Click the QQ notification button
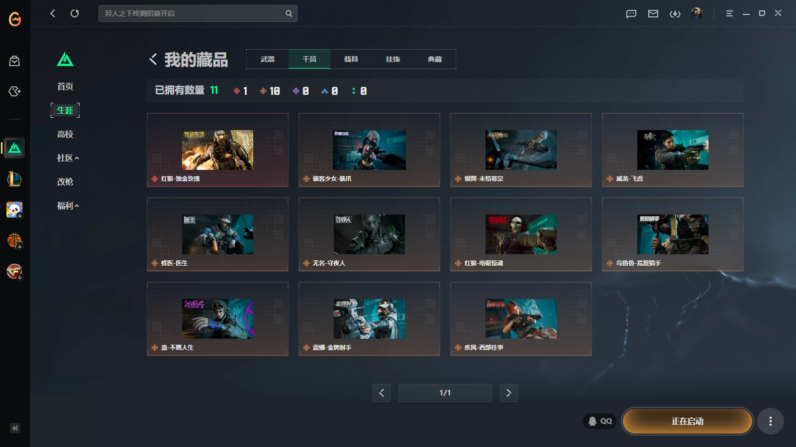Image resolution: width=796 pixels, height=447 pixels. coord(600,421)
